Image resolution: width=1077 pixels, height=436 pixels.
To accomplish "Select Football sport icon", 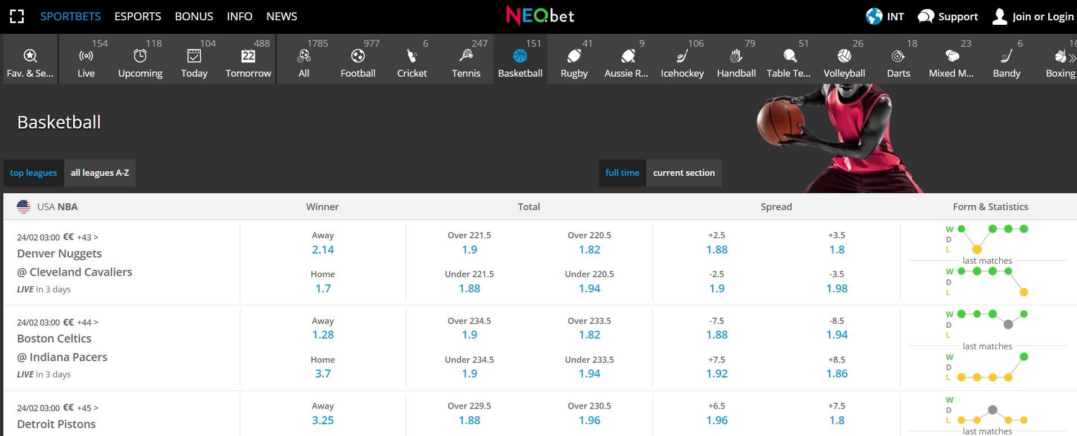I will [x=358, y=56].
